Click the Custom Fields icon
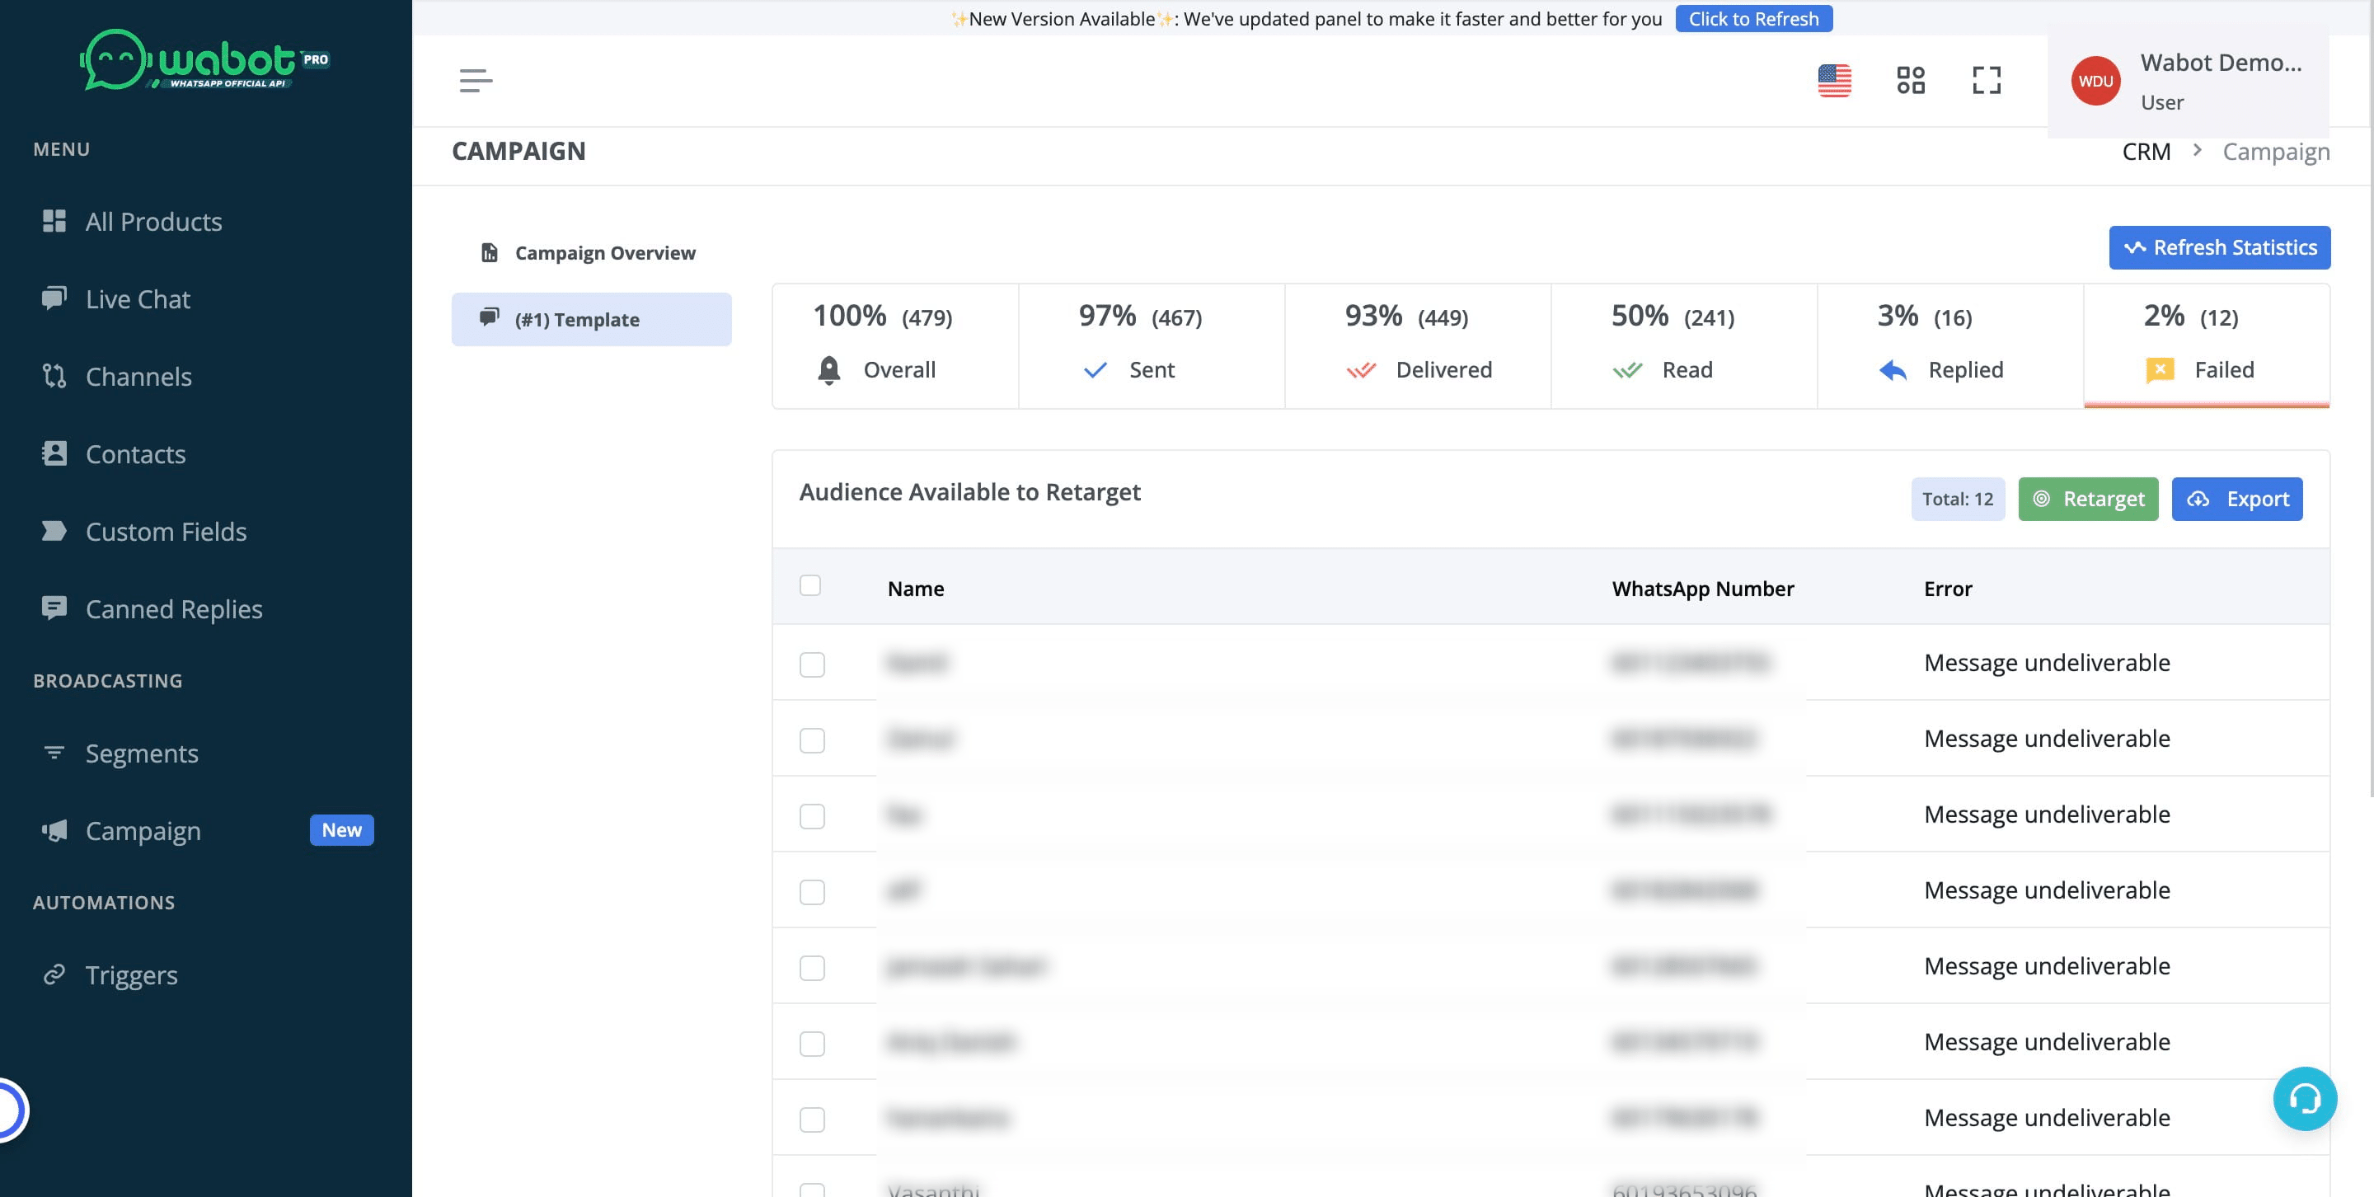This screenshot has width=2374, height=1197. pyautogui.click(x=54, y=531)
